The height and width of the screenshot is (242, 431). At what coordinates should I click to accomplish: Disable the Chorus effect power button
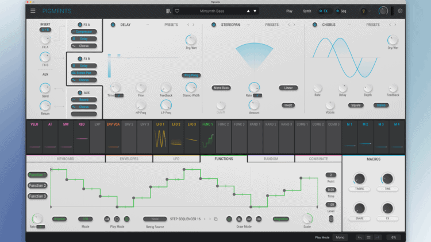[x=315, y=25]
